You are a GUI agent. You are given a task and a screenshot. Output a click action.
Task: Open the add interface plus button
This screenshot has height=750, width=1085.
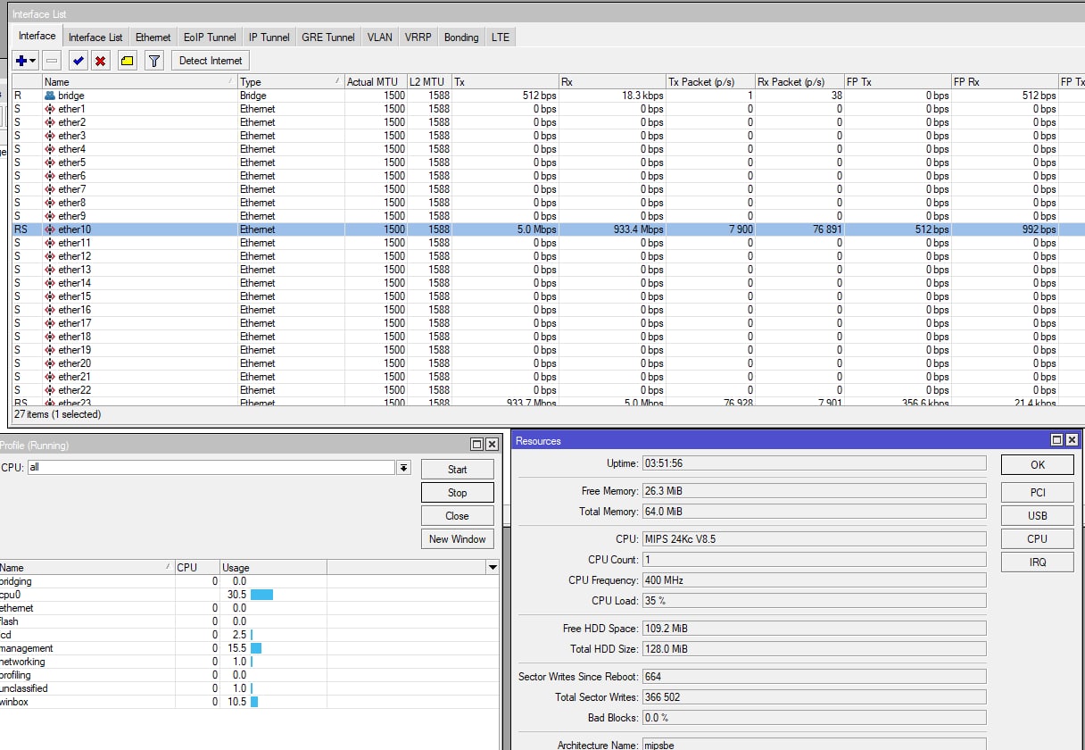click(26, 61)
